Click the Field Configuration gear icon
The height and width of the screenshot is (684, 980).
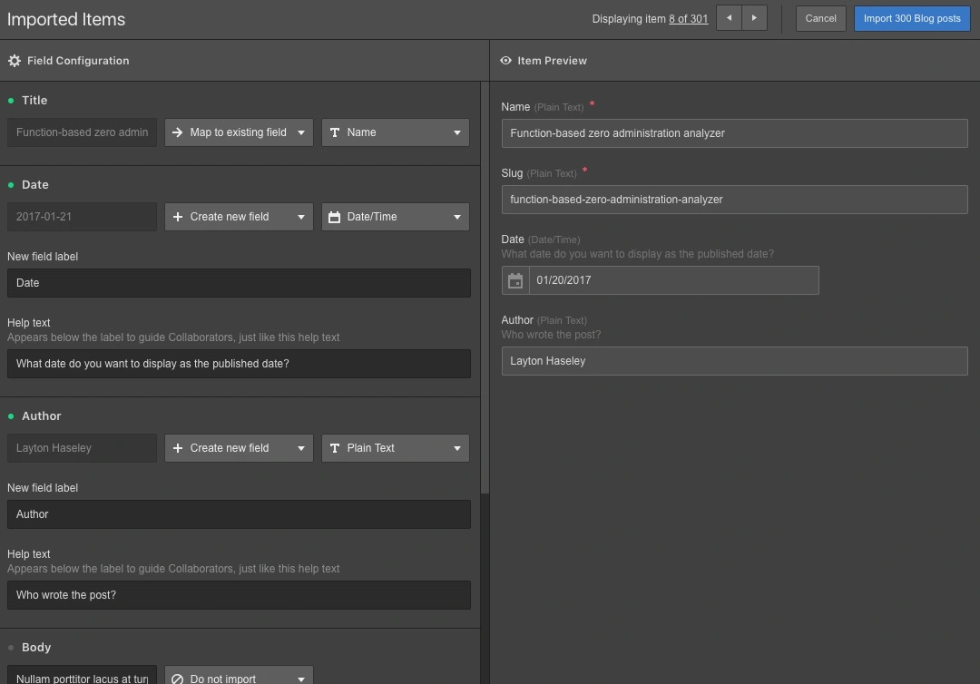pyautogui.click(x=15, y=61)
